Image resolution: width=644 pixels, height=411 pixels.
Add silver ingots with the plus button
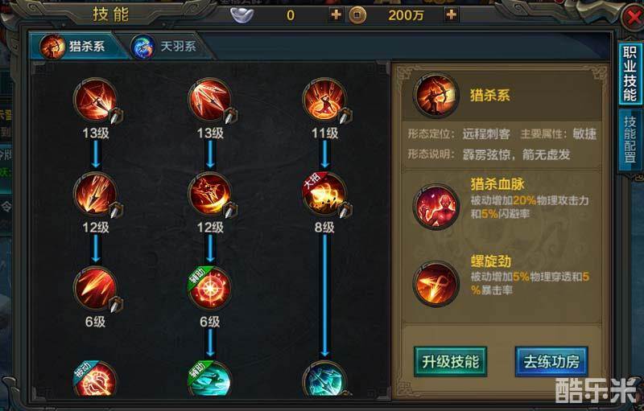pos(336,15)
